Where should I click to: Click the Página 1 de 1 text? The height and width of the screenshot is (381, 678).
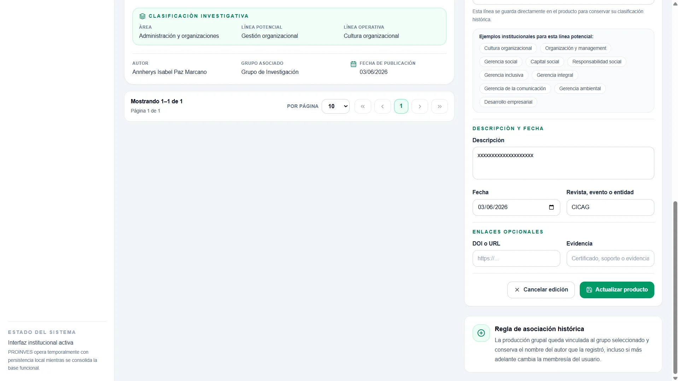(145, 111)
